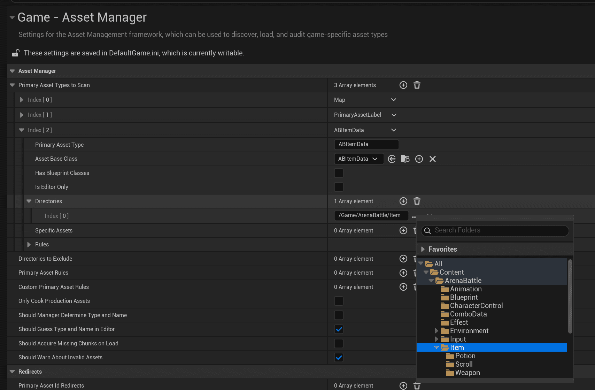
Task: Uncheck Should Guess Type and Name in Editor
Action: point(339,329)
